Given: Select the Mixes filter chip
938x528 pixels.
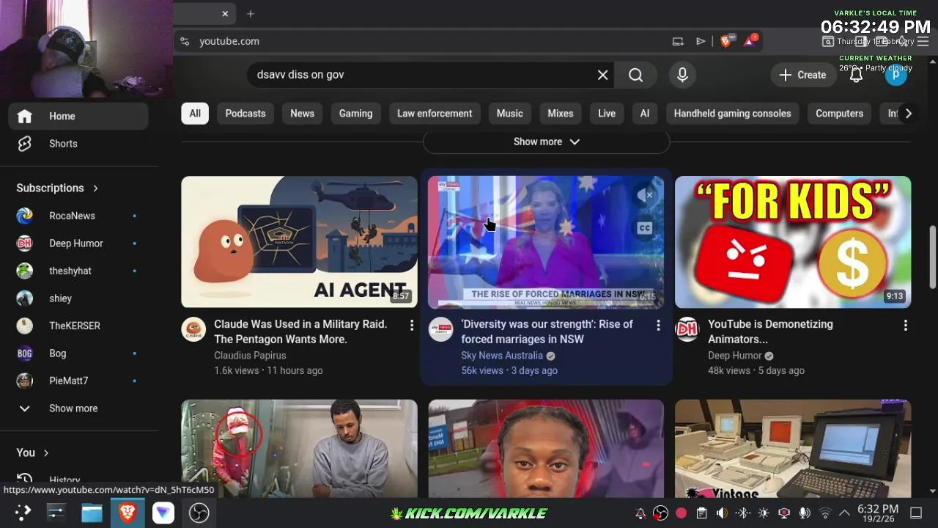Looking at the screenshot, I should (x=561, y=114).
